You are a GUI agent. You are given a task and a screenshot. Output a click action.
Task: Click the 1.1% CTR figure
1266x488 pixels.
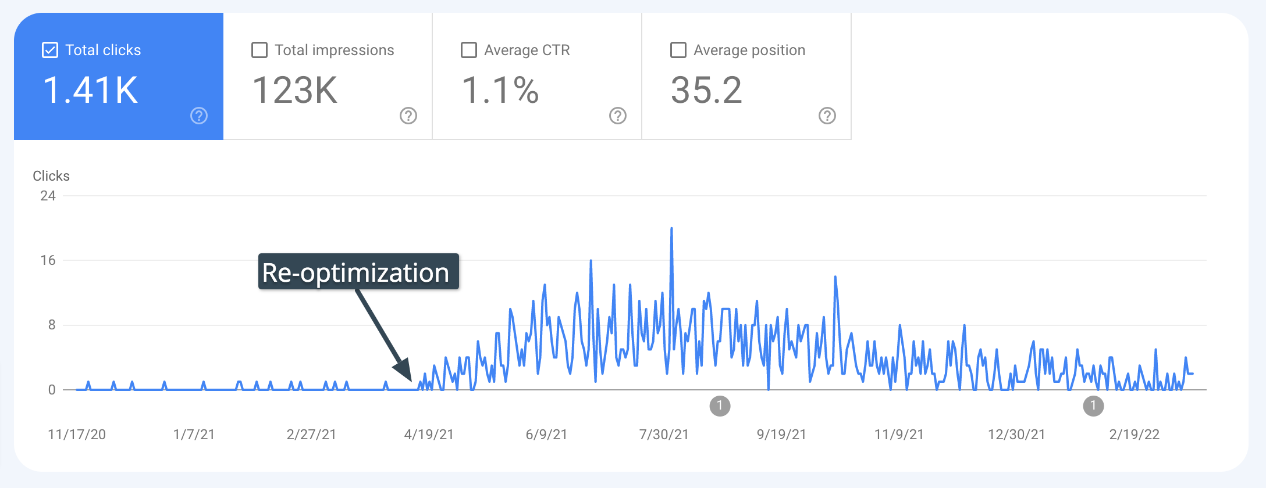coord(500,91)
